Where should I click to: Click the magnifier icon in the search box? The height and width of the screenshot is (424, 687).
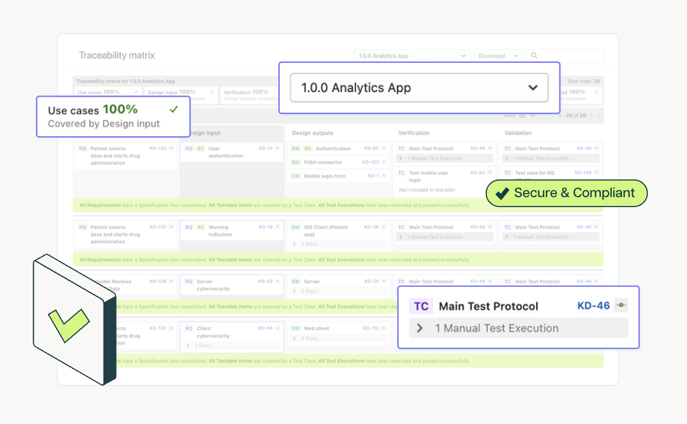[534, 56]
